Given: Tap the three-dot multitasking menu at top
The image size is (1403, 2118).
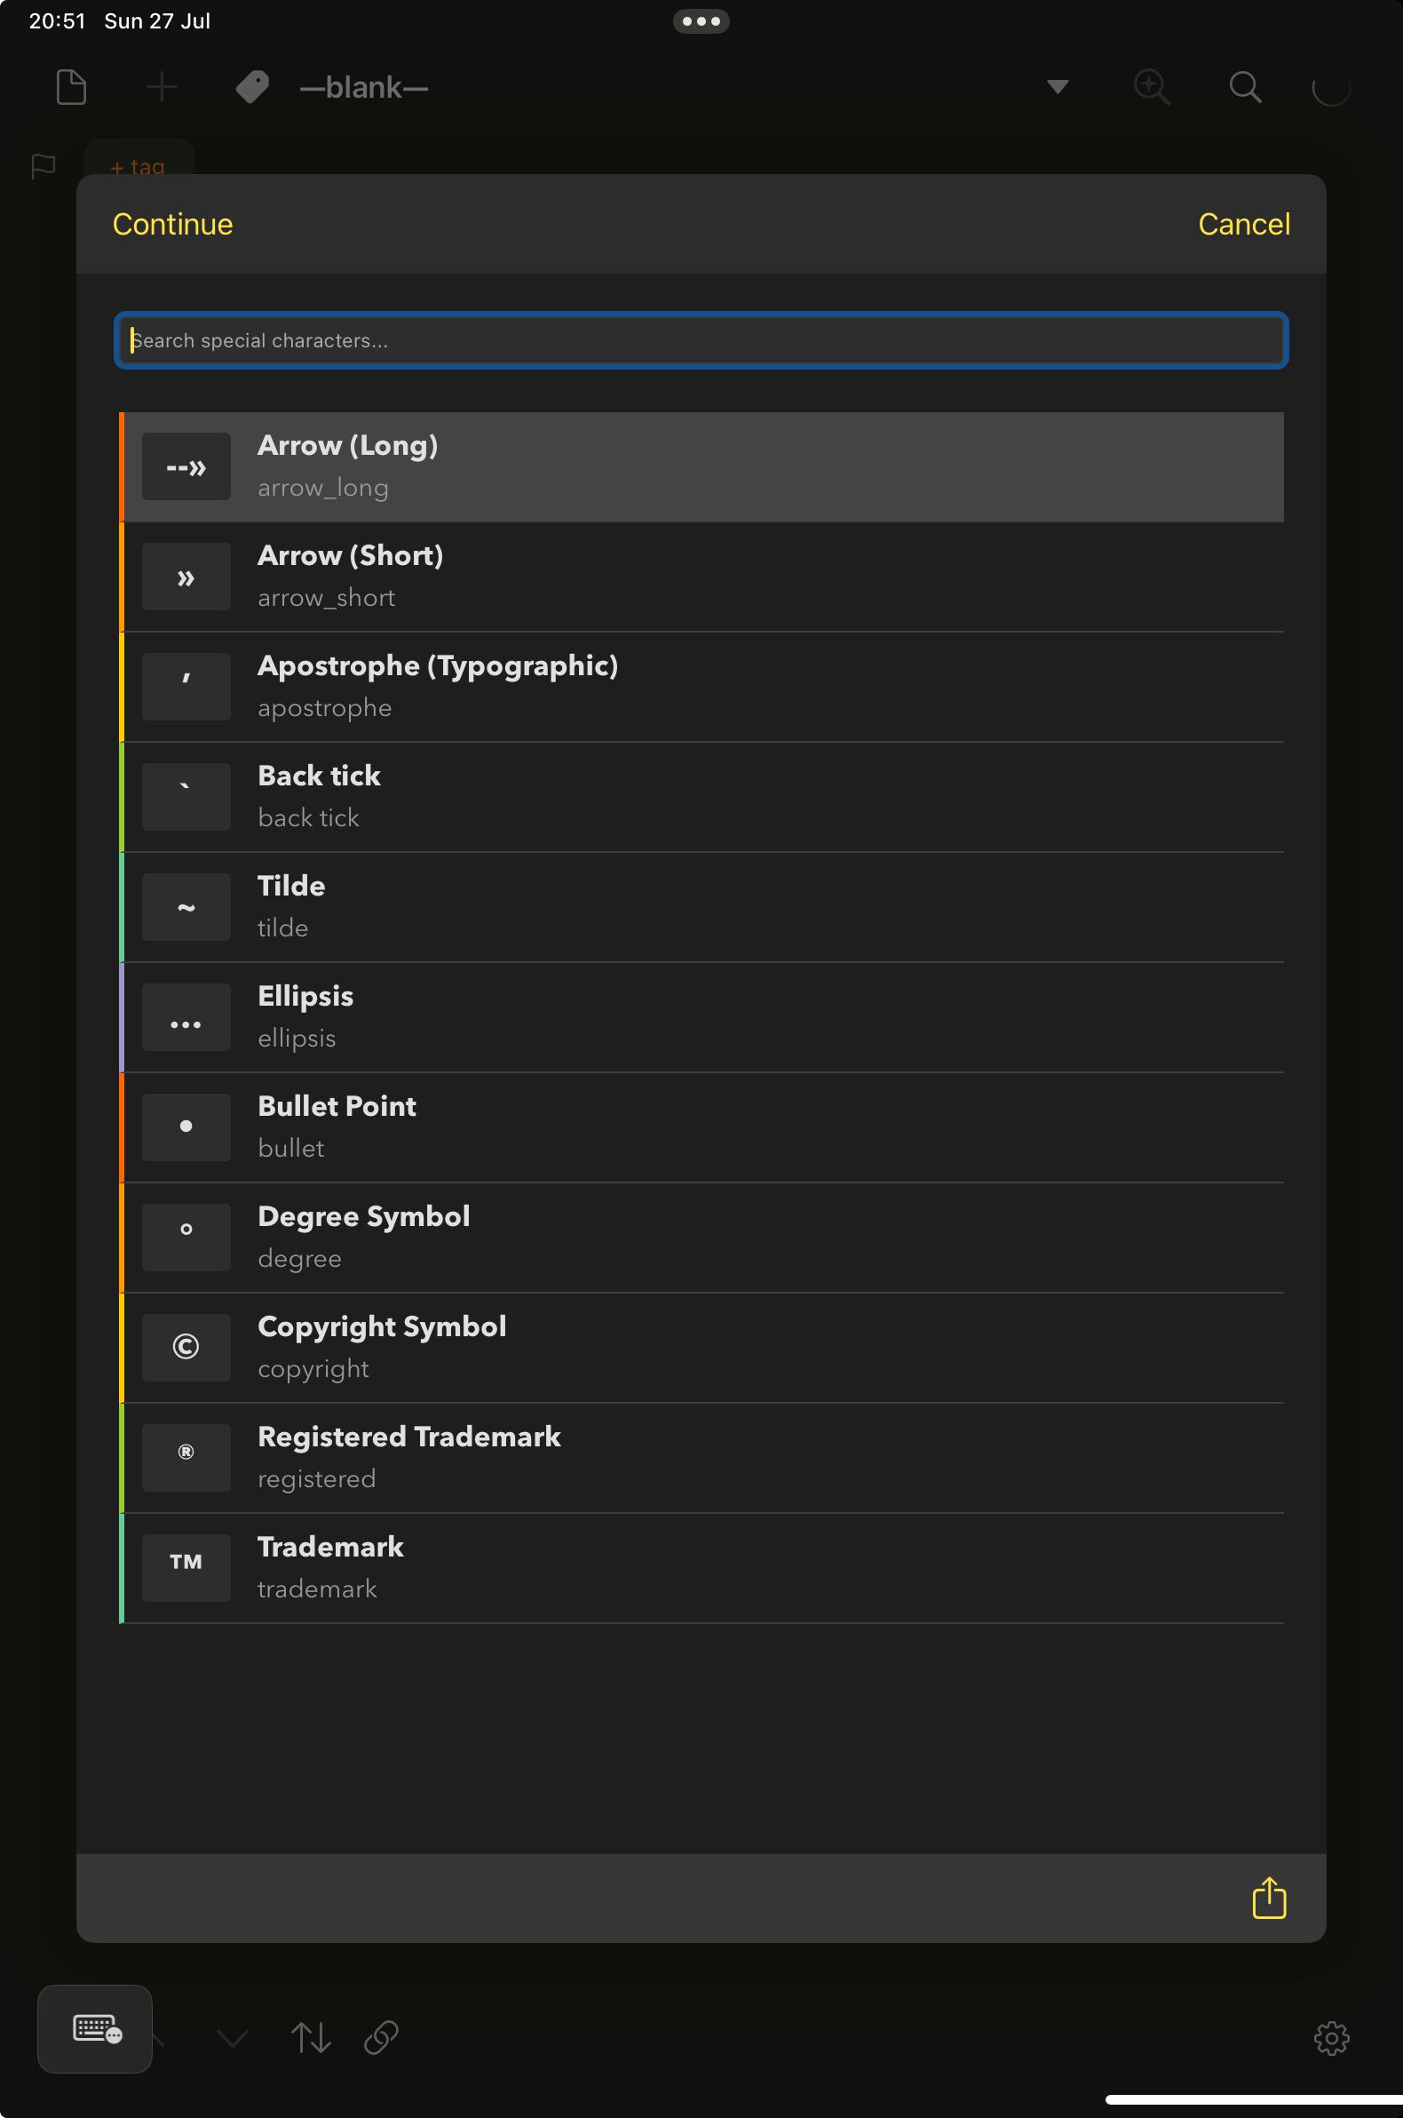Looking at the screenshot, I should point(701,20).
